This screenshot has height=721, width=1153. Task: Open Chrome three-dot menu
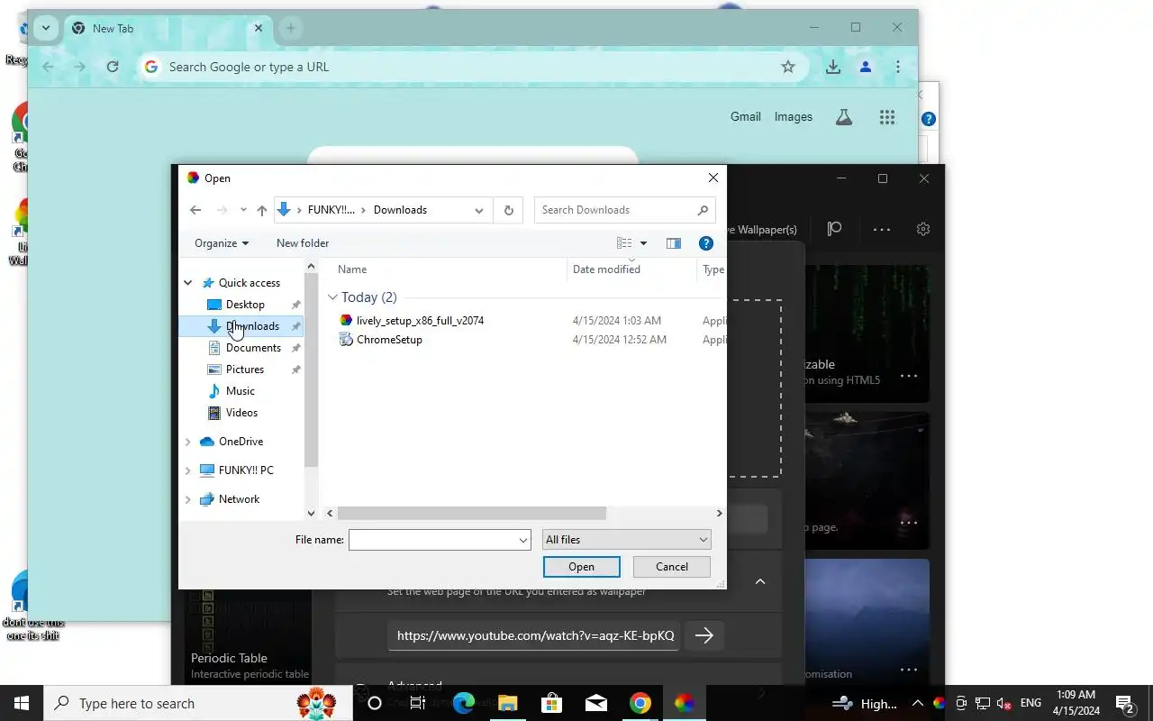898,67
